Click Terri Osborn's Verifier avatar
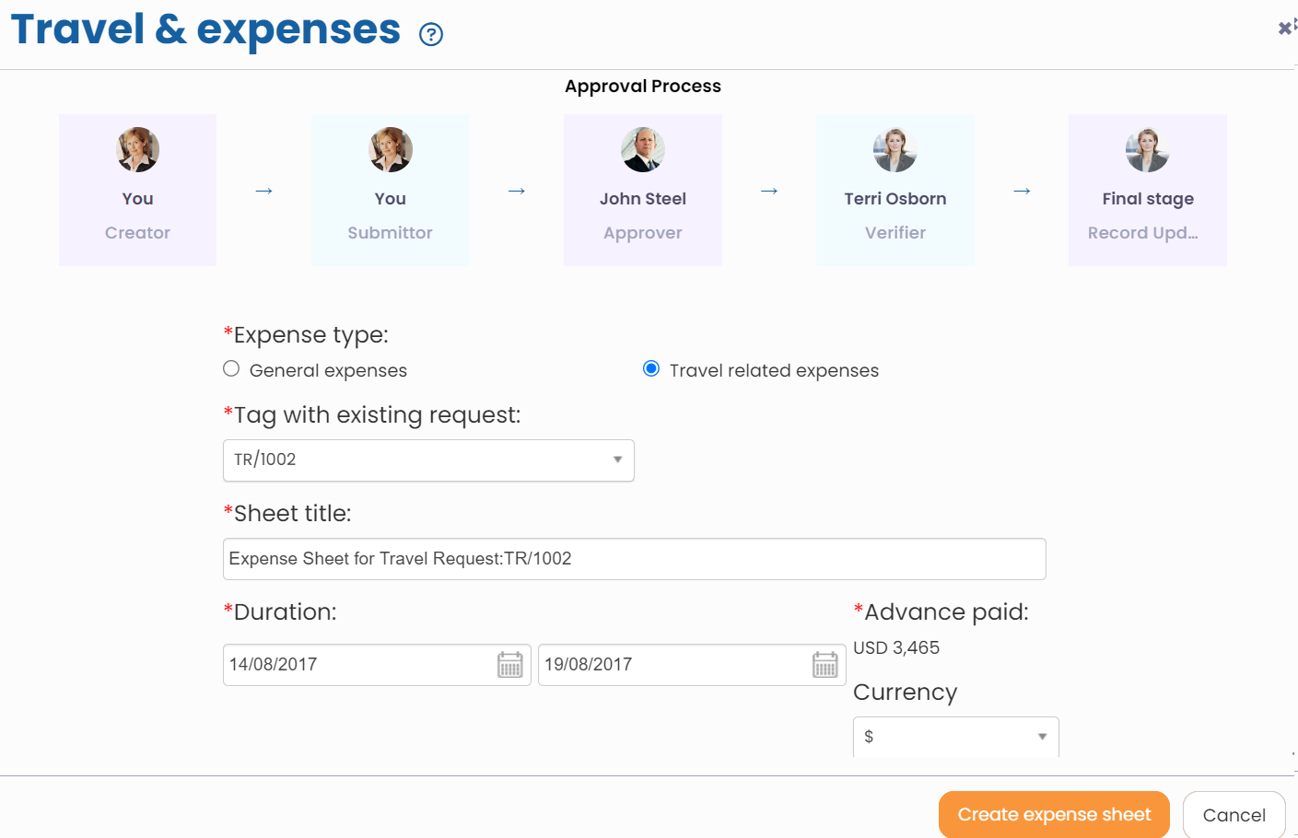 (x=895, y=149)
